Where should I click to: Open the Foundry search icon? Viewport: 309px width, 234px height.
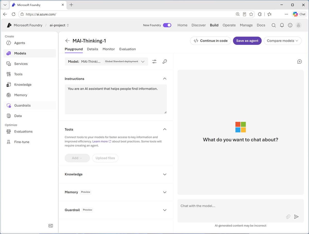point(274,25)
